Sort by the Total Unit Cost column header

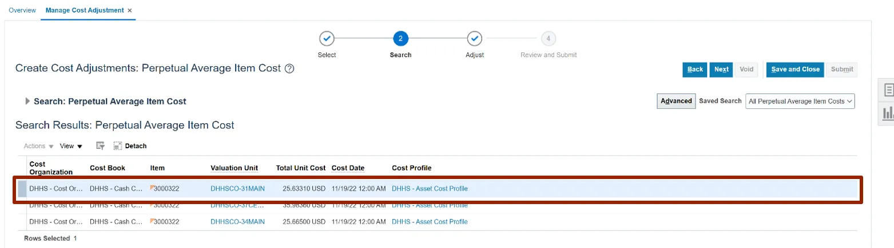click(x=300, y=168)
